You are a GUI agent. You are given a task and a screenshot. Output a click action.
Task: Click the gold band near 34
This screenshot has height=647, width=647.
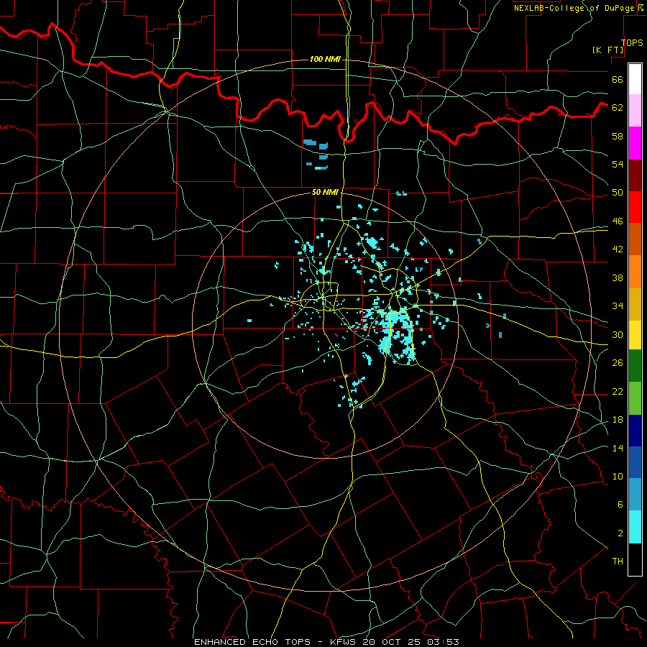[x=635, y=304]
